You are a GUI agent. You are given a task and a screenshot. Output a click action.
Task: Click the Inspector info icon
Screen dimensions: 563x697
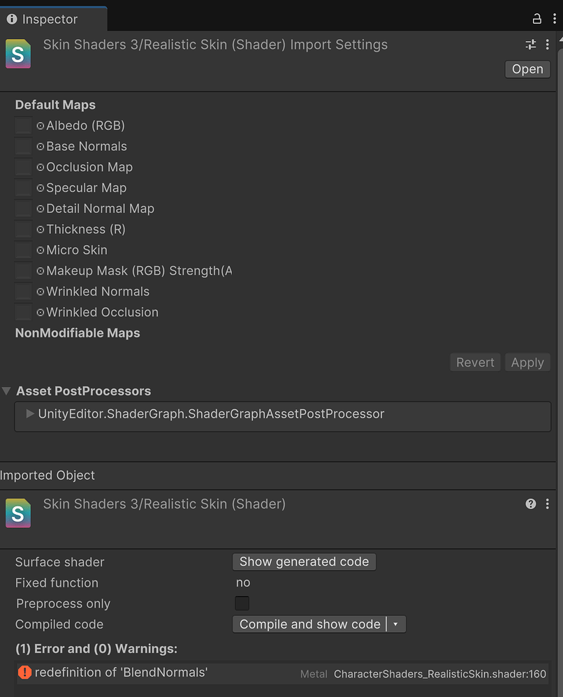point(11,19)
